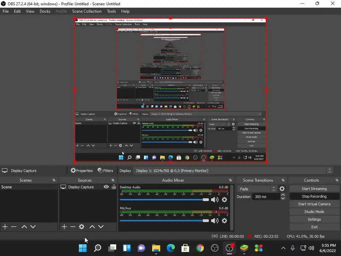341x256 pixels.
Task: Open Microsoft Edge from taskbar
Action: [171, 248]
